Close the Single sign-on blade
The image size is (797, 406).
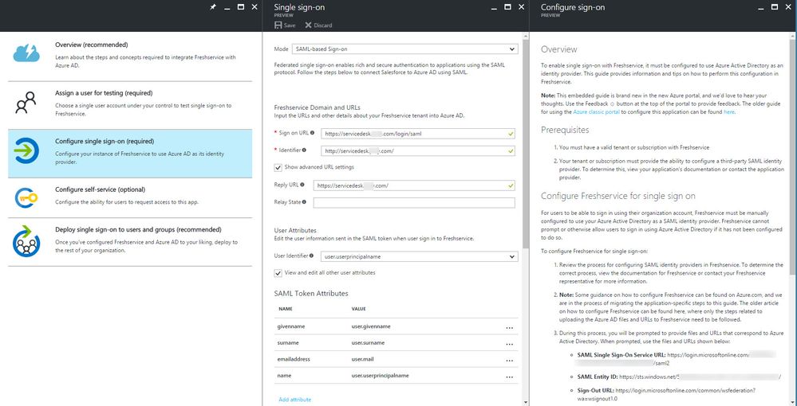click(521, 7)
